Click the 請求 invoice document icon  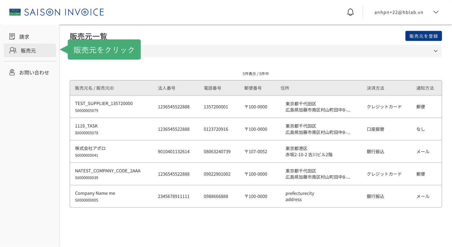tap(12, 37)
